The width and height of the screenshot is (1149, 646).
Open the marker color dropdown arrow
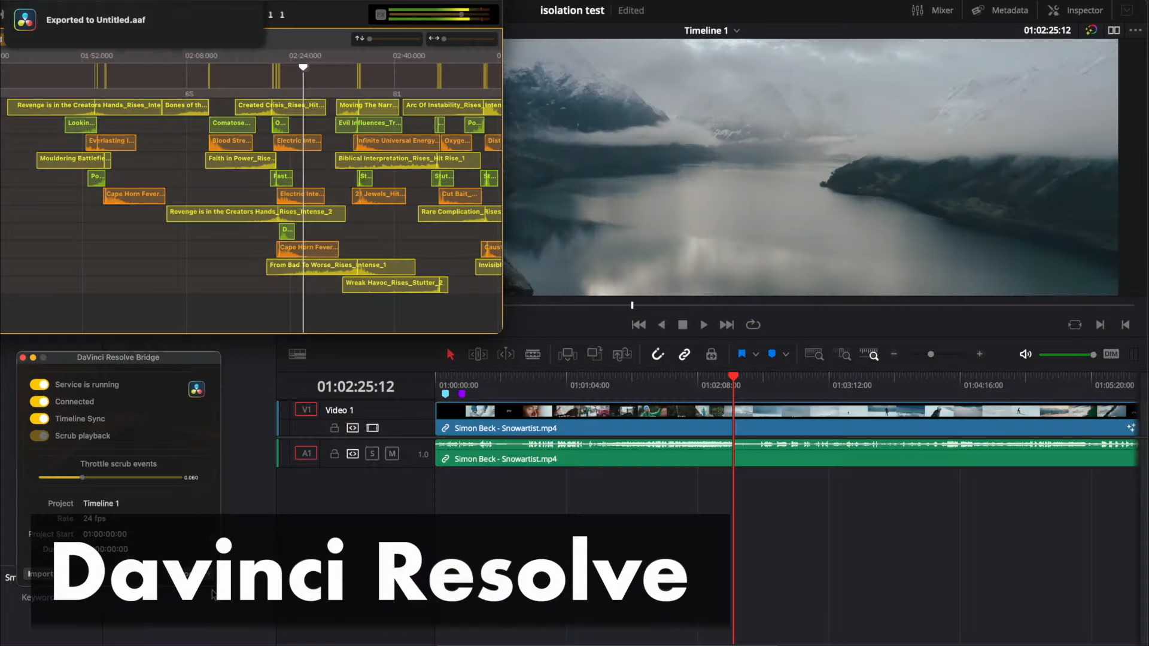pos(786,355)
